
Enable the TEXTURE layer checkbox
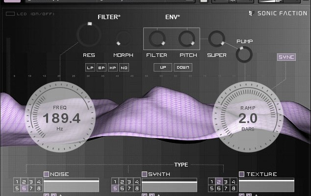coord(241,174)
